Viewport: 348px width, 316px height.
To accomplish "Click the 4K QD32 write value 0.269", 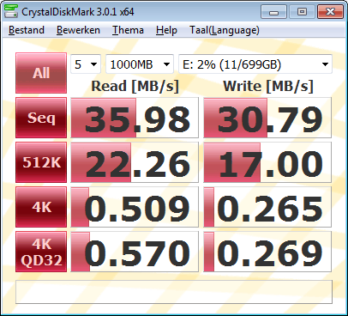I will pyautogui.click(x=267, y=252).
